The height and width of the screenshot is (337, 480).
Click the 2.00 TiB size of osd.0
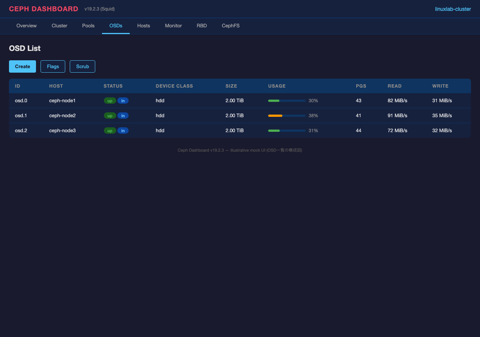234,101
